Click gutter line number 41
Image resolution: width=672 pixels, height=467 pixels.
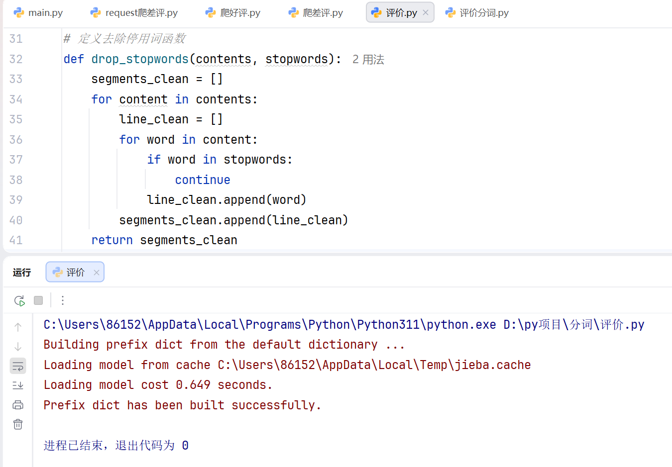point(16,240)
